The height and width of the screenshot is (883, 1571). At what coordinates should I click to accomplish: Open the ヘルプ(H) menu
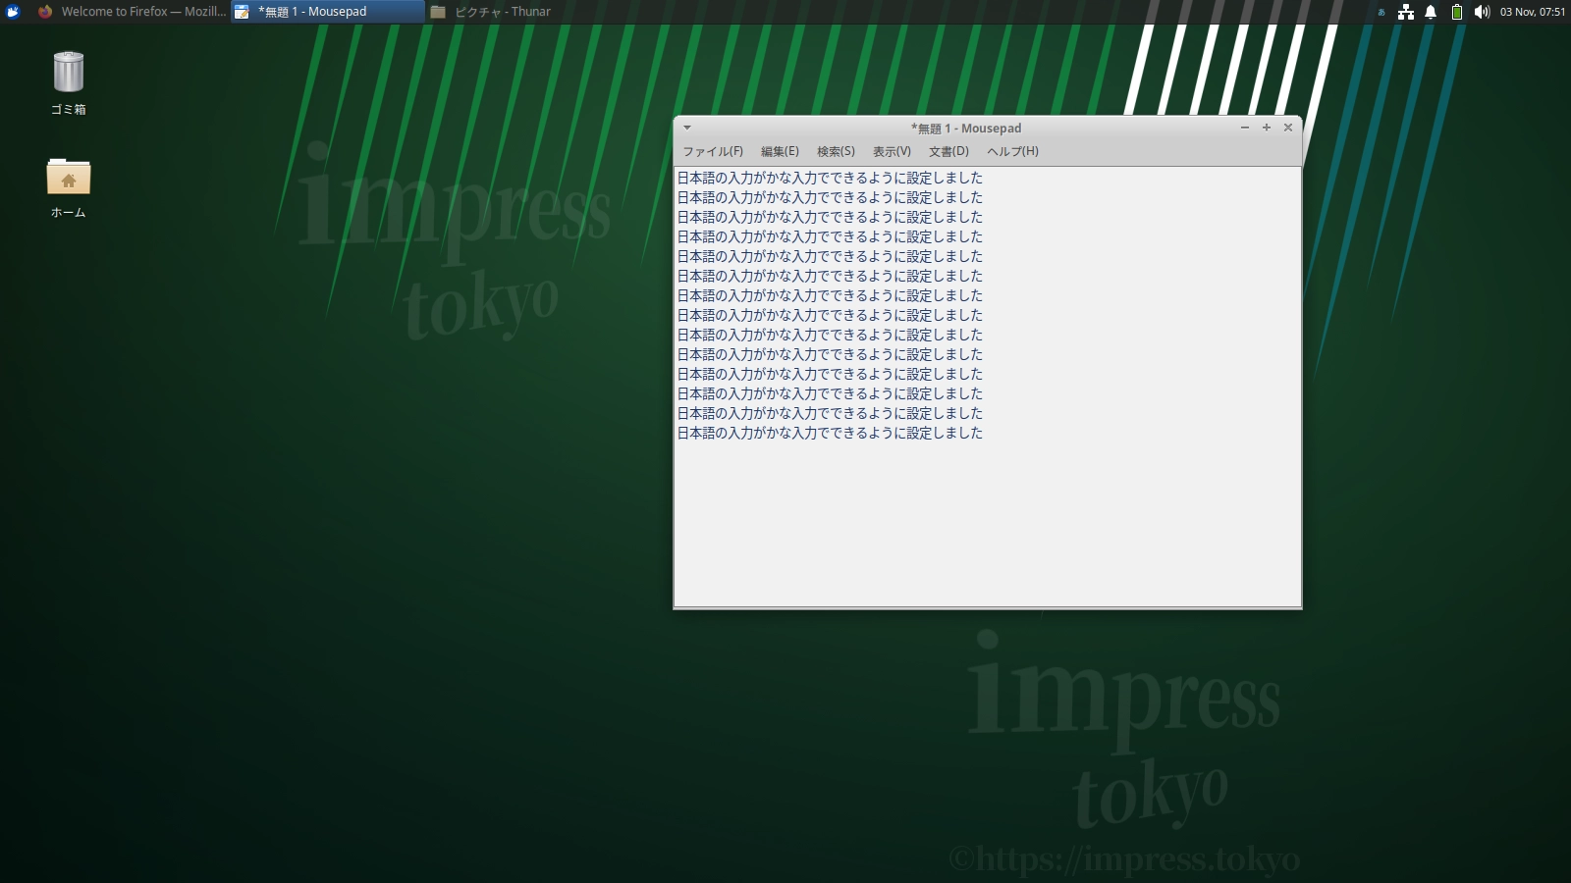click(x=1012, y=151)
